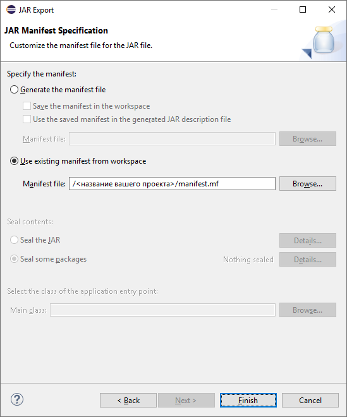Close the JAR Export dialog
This screenshot has width=347, height=417.
(x=332, y=9)
